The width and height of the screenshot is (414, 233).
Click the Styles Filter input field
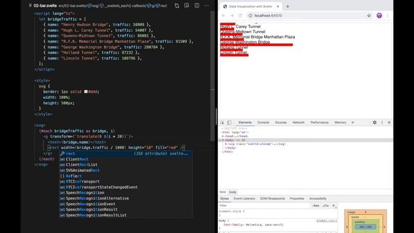(x=264, y=206)
